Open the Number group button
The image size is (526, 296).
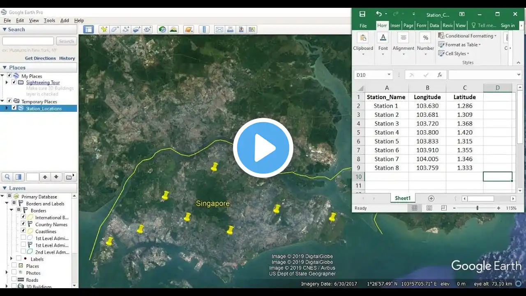click(x=425, y=44)
